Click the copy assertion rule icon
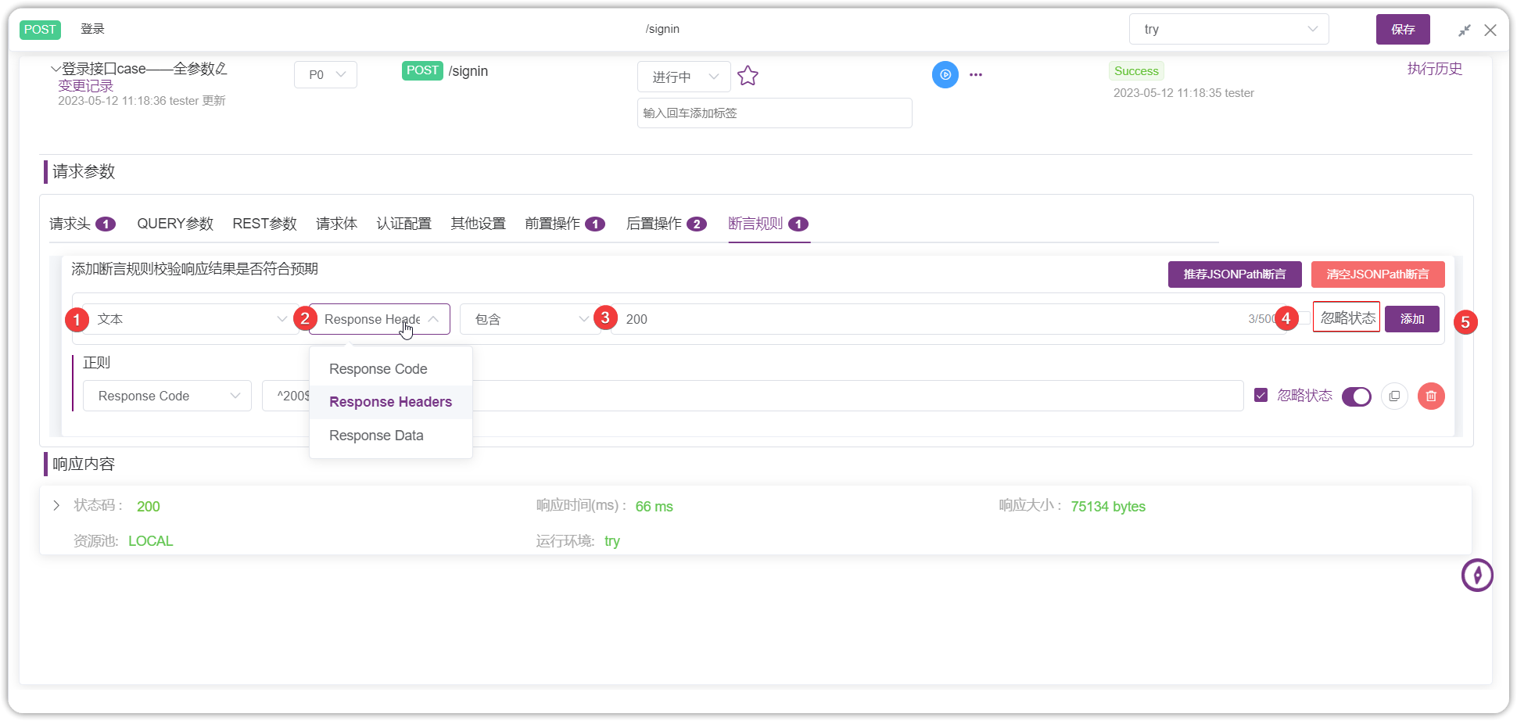The image size is (1517, 721). coord(1394,396)
